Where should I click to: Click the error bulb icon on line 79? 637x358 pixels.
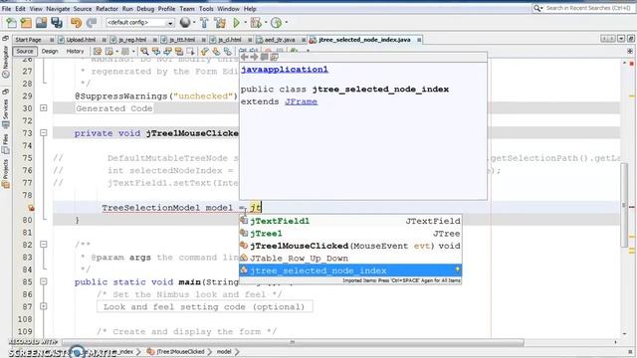tap(31, 208)
